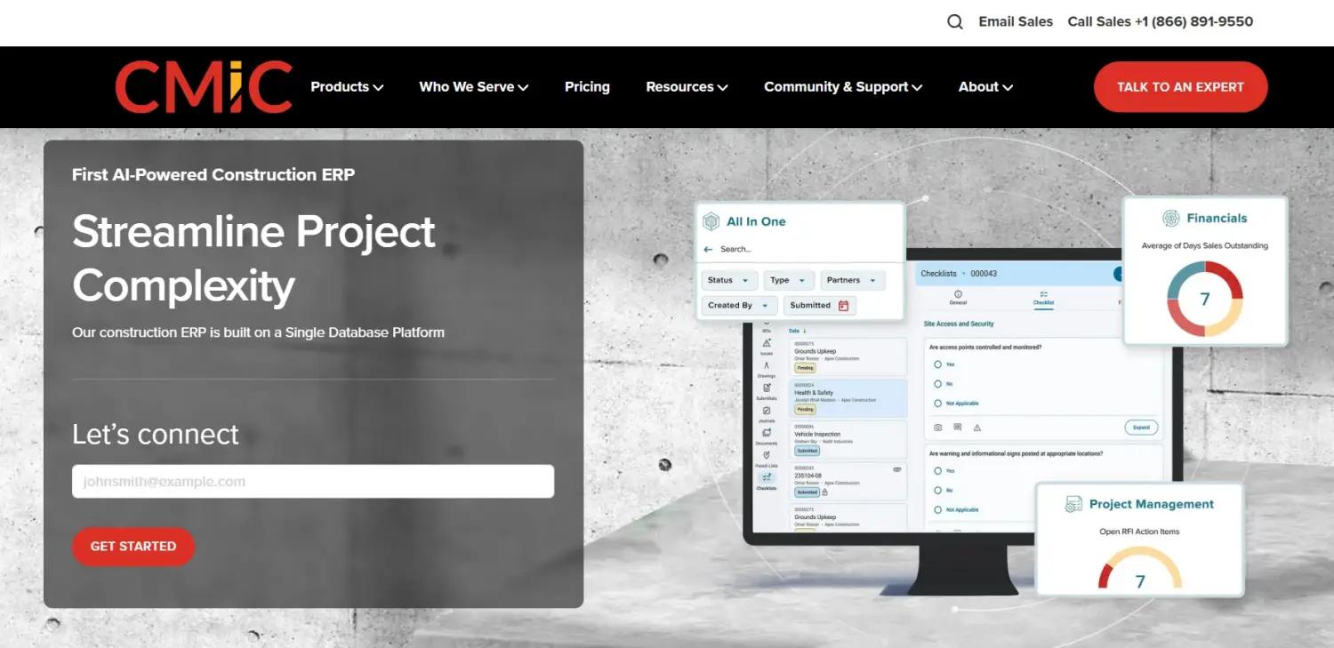Open the Type filter dropdown
1334x648 pixels.
coord(789,280)
